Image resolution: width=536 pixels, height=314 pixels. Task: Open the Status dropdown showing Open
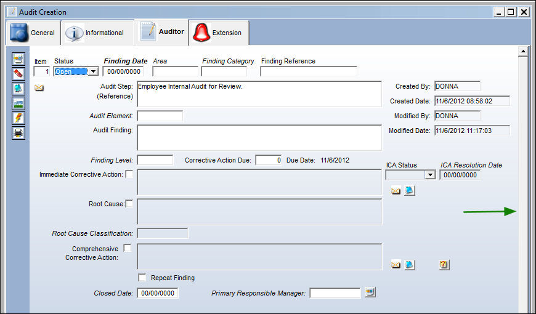[93, 71]
